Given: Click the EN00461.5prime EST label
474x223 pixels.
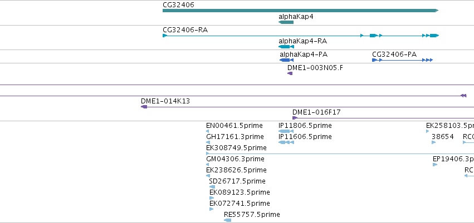Looking at the screenshot, I should point(234,126).
